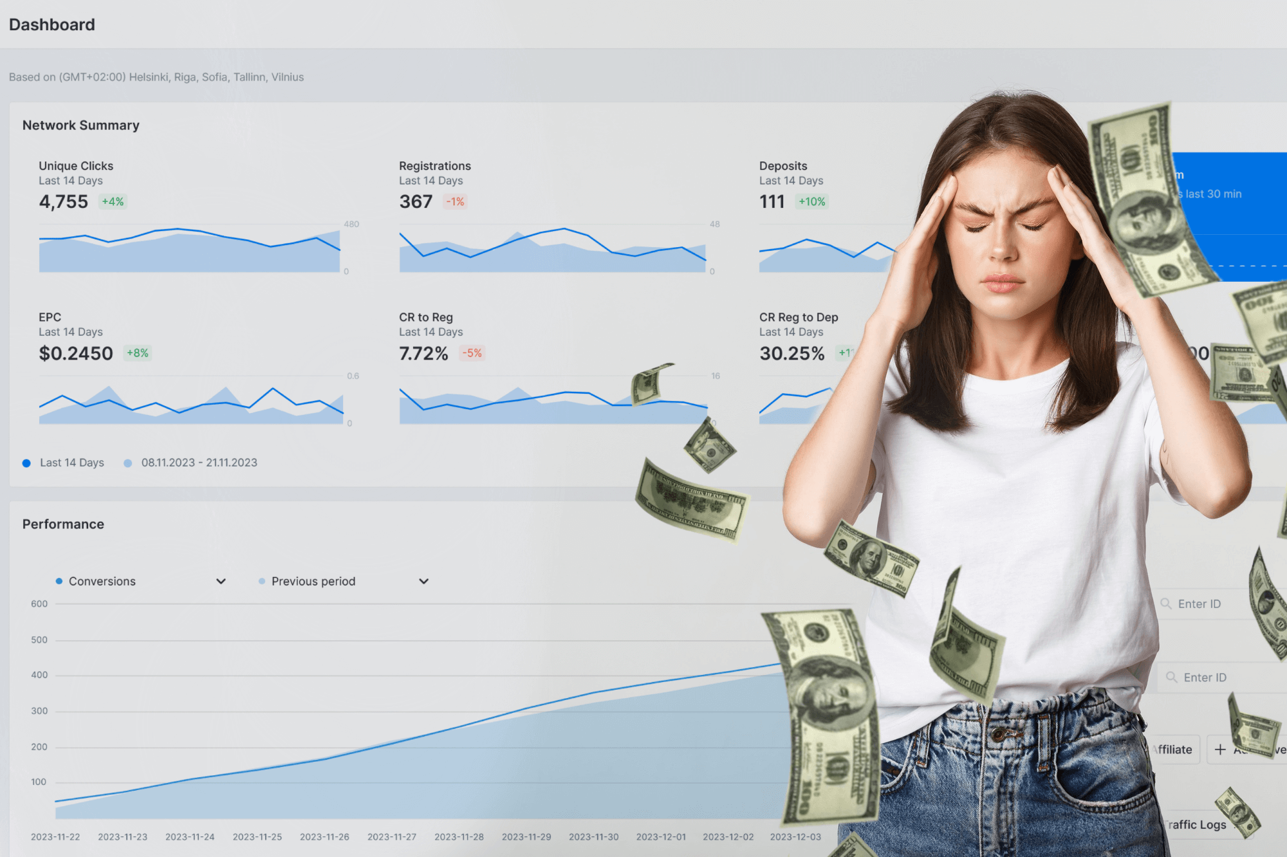Screen dimensions: 1287x857
Task: Click the +8% EPC change badge
Action: coord(137,353)
